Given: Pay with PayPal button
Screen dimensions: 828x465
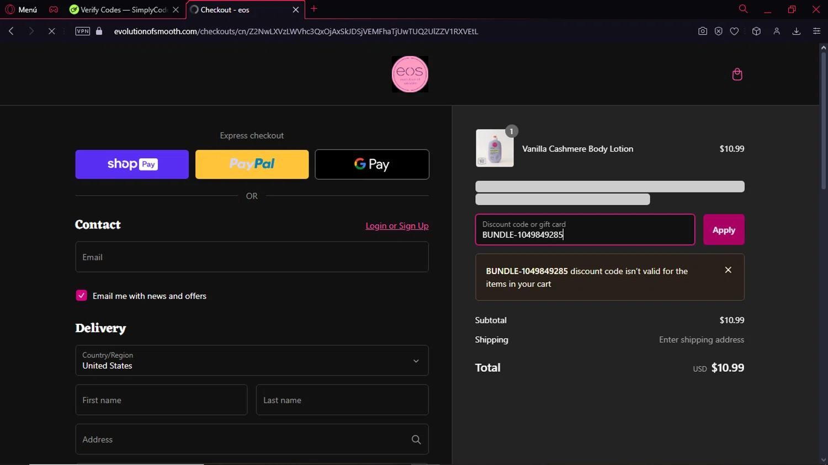Looking at the screenshot, I should pyautogui.click(x=252, y=164).
